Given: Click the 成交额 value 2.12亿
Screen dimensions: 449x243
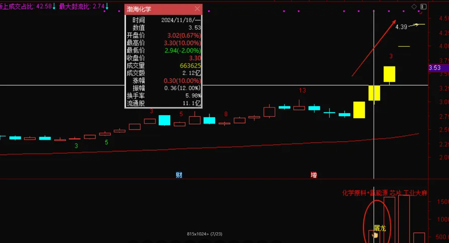Looking at the screenshot, I should coord(192,73).
